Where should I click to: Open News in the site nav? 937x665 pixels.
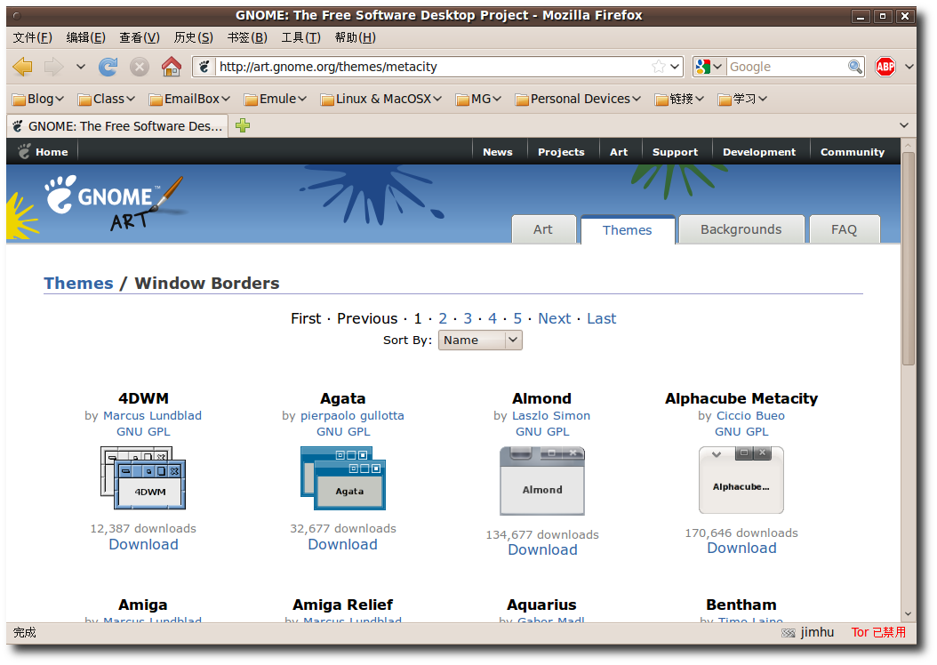[x=497, y=152]
